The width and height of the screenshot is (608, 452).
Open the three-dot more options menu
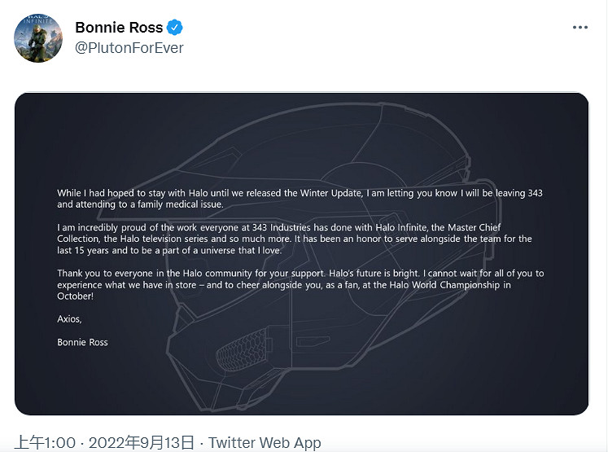(580, 27)
